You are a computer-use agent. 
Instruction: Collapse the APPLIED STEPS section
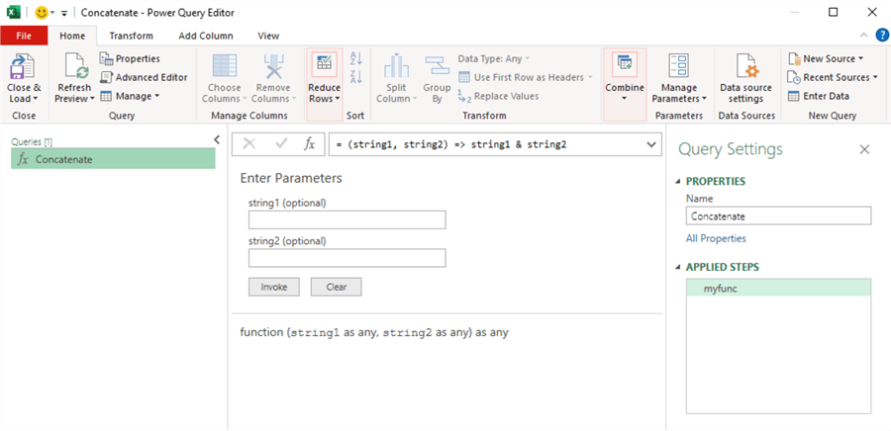point(678,267)
